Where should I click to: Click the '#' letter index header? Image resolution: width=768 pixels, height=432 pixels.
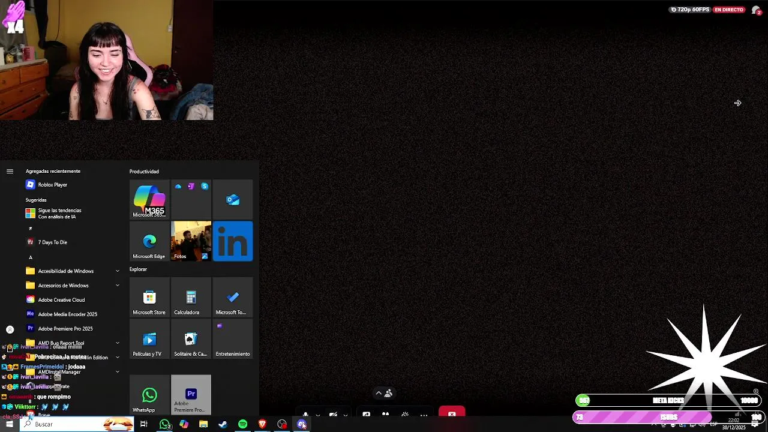[x=31, y=229]
